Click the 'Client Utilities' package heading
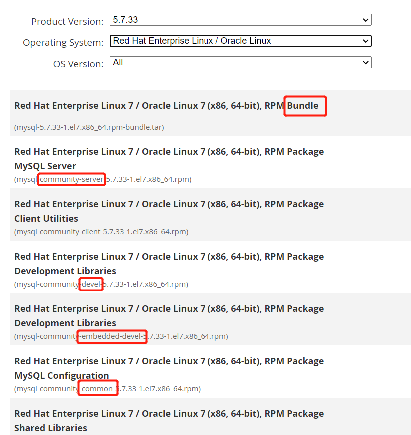The height and width of the screenshot is (435, 411). pos(46,219)
